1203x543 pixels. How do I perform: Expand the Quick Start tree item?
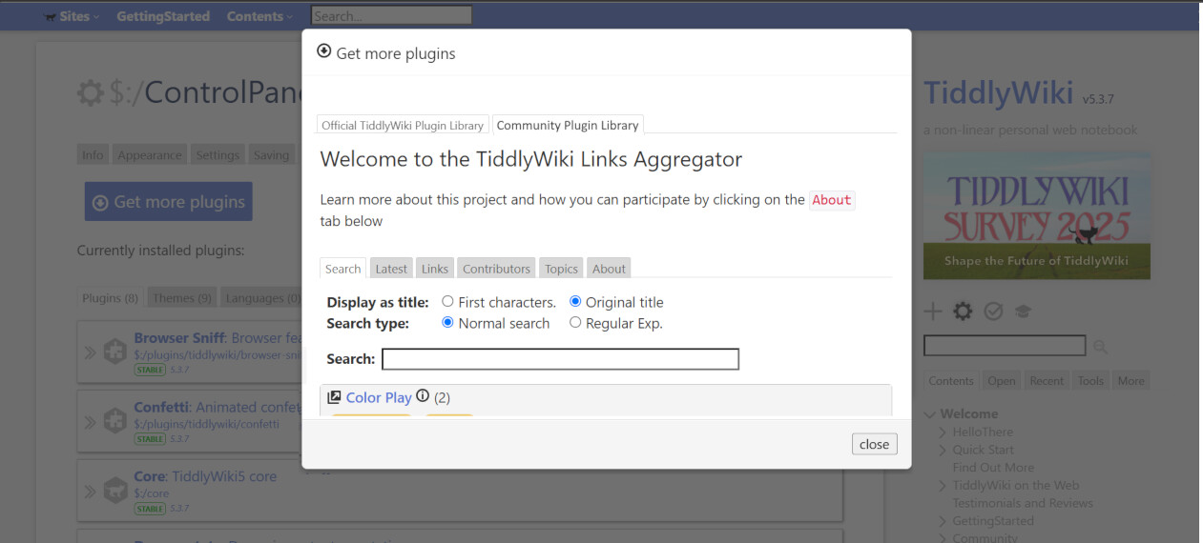(943, 450)
